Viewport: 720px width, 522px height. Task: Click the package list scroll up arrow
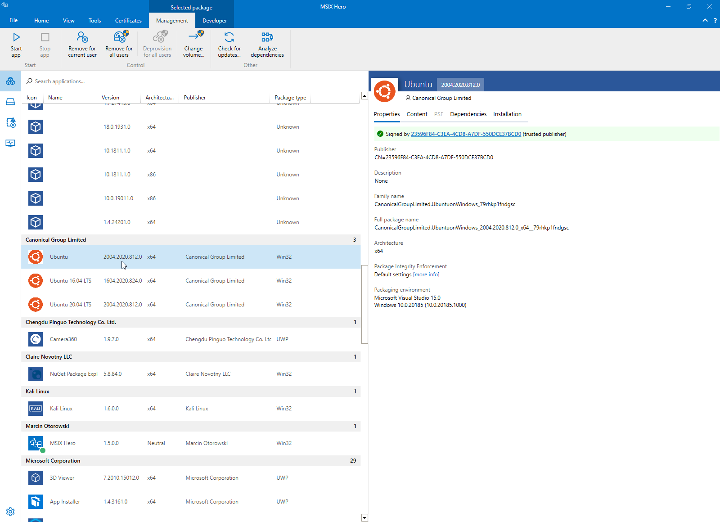(364, 96)
